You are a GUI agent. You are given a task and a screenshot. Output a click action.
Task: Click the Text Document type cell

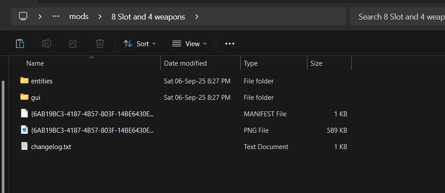pos(266,147)
